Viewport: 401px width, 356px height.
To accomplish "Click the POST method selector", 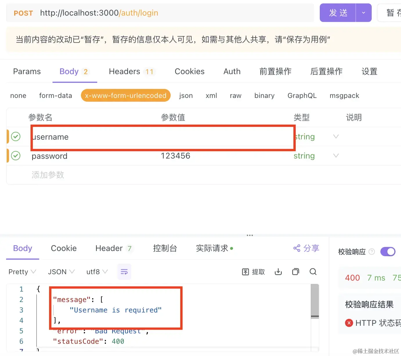I will click(23, 13).
